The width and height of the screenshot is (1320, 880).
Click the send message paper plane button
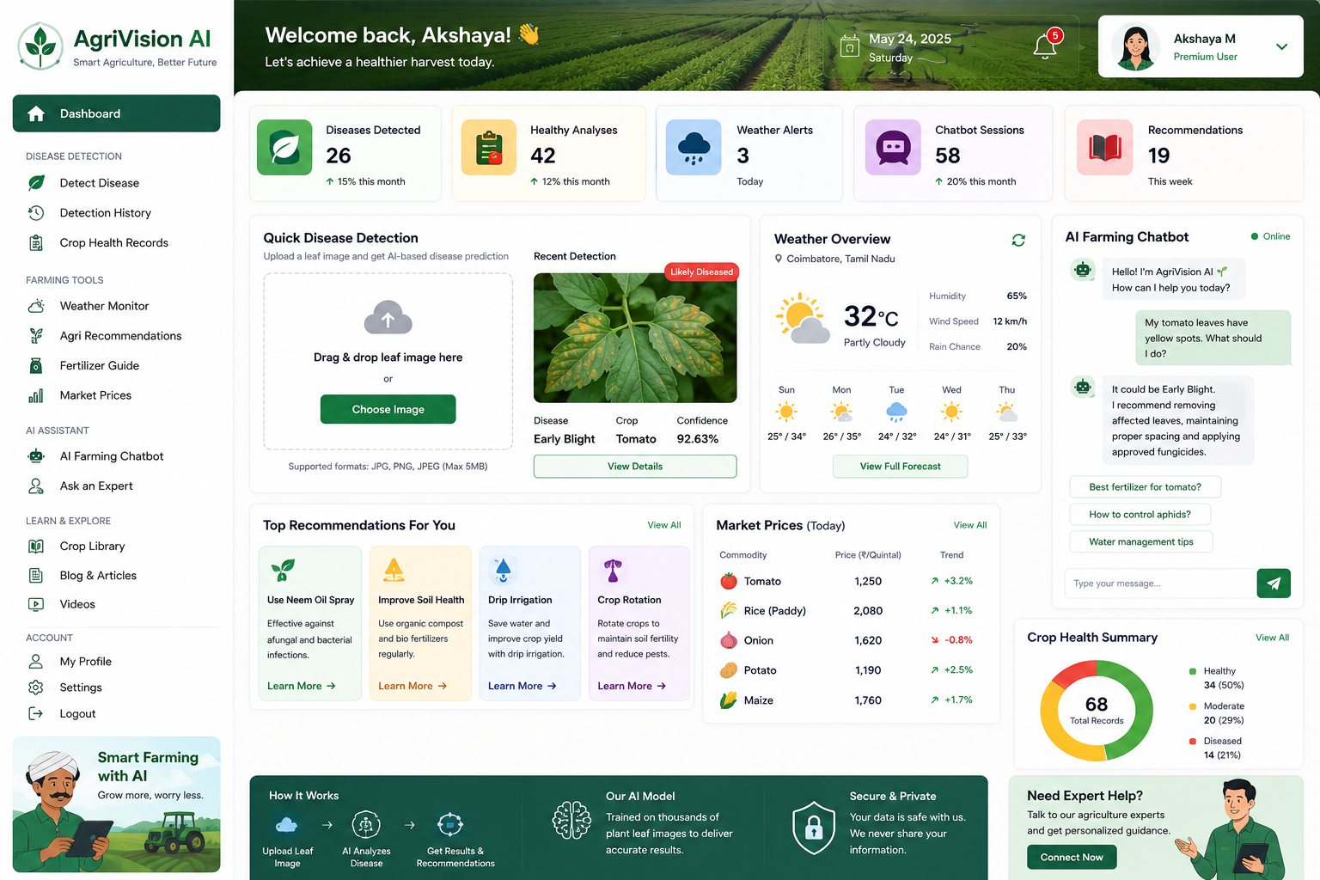[x=1274, y=584]
